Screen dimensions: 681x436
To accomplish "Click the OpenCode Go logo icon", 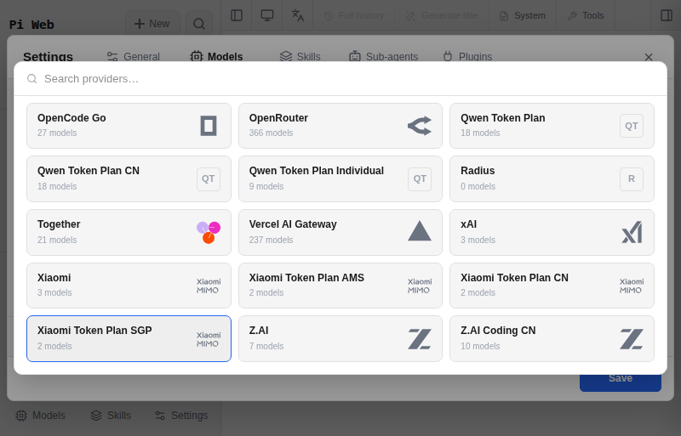I will pos(209,126).
